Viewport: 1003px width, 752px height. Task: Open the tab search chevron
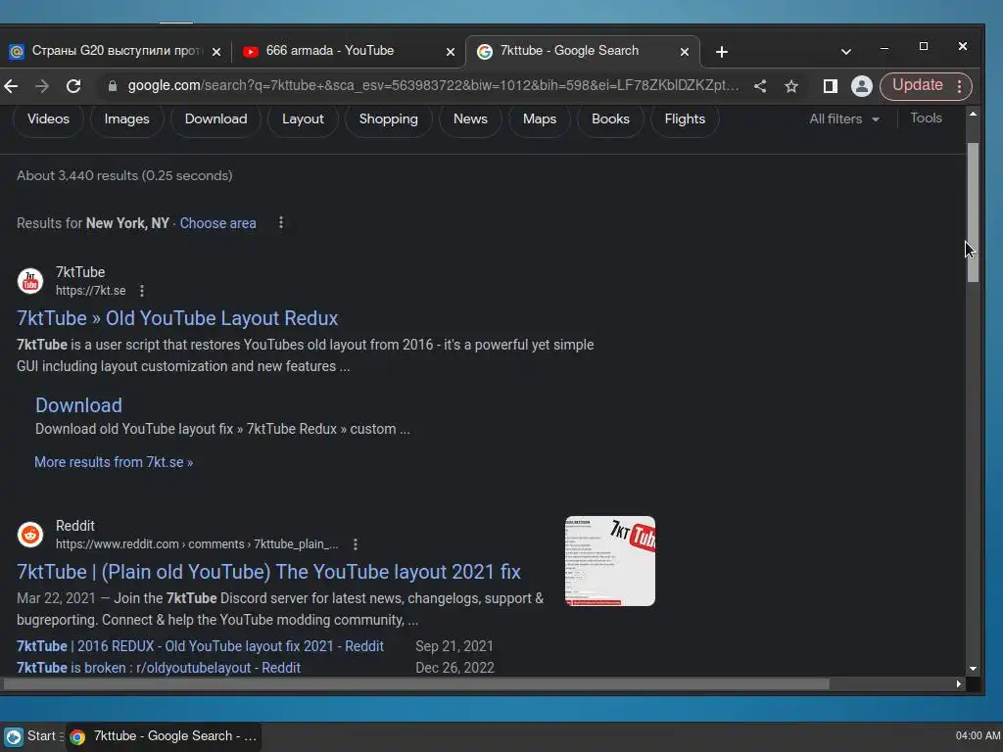click(845, 52)
